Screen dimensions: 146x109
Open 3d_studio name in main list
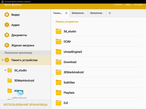pyautogui.click(x=70, y=31)
